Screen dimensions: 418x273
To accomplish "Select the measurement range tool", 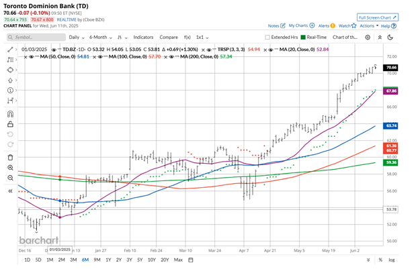I will 10,101.
